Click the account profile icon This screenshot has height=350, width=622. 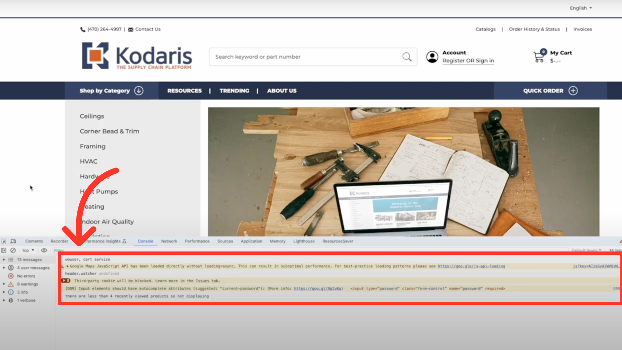(x=432, y=57)
